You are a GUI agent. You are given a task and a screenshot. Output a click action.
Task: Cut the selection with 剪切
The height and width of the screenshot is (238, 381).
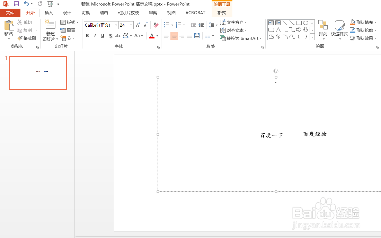(25, 23)
